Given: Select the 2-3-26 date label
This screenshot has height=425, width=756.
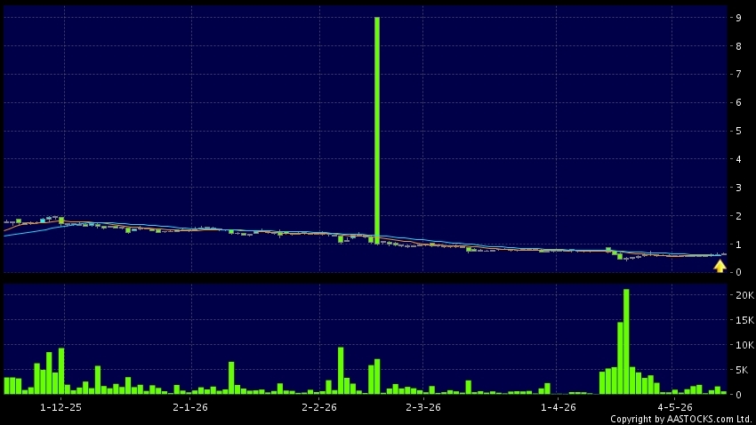Looking at the screenshot, I should (423, 407).
